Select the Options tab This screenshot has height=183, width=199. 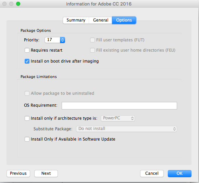coord(124,20)
